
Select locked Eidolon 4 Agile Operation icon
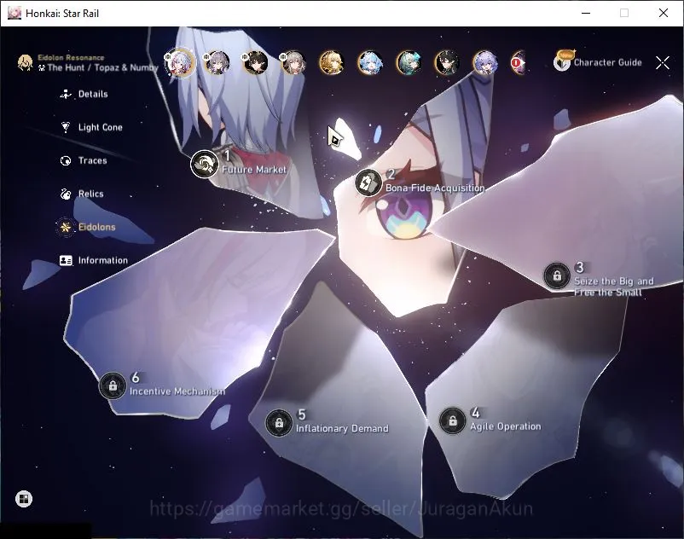click(452, 420)
